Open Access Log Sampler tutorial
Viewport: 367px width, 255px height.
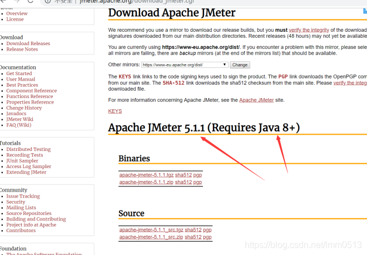click(28, 166)
